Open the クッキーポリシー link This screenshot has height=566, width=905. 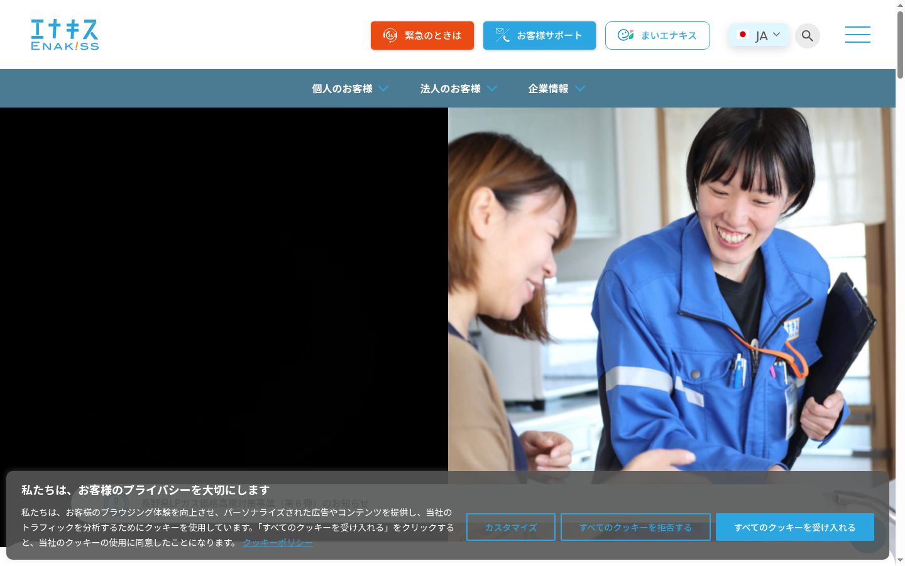coord(278,542)
